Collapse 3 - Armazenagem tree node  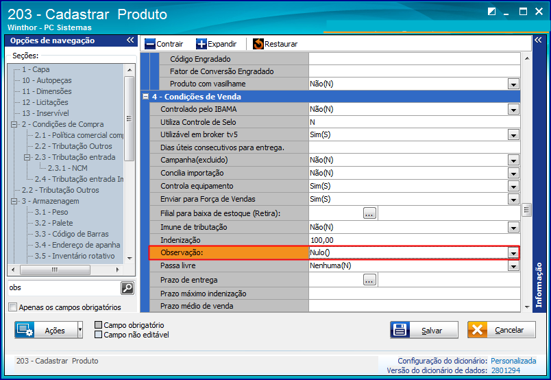(x=14, y=201)
